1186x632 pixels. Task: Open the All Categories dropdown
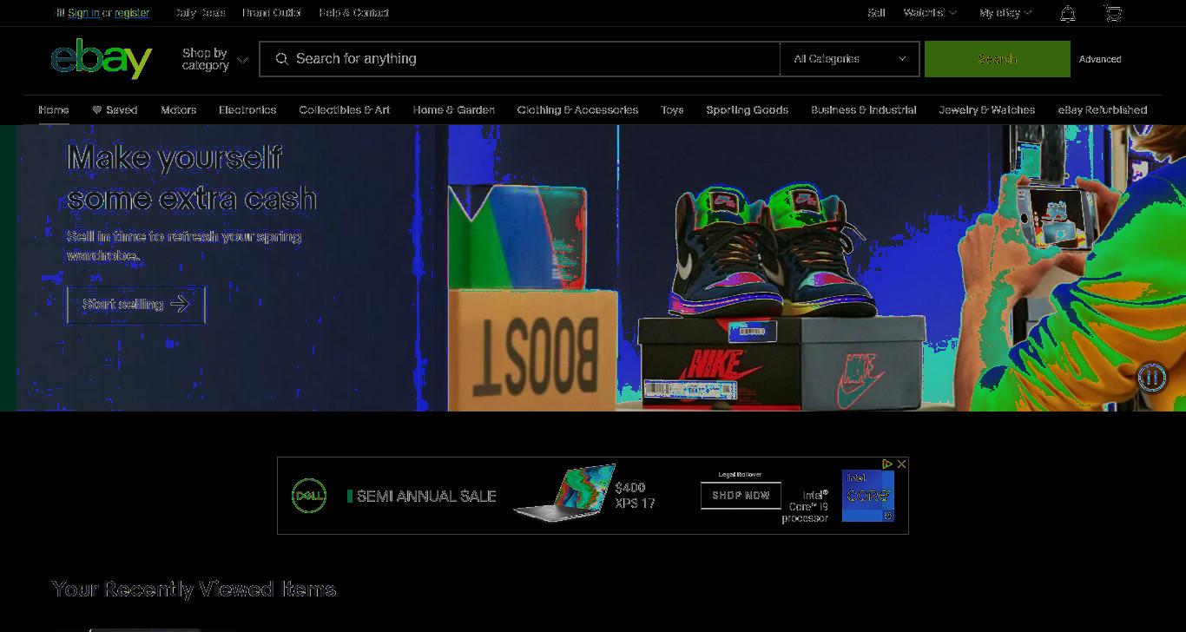pos(849,59)
